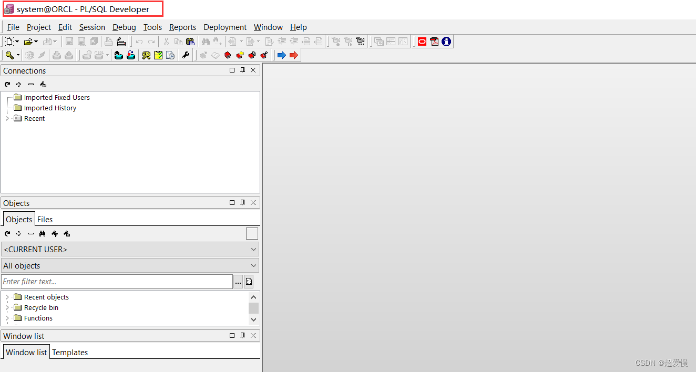Click the Find database objects binoculars icon
The image size is (696, 372).
click(119, 55)
